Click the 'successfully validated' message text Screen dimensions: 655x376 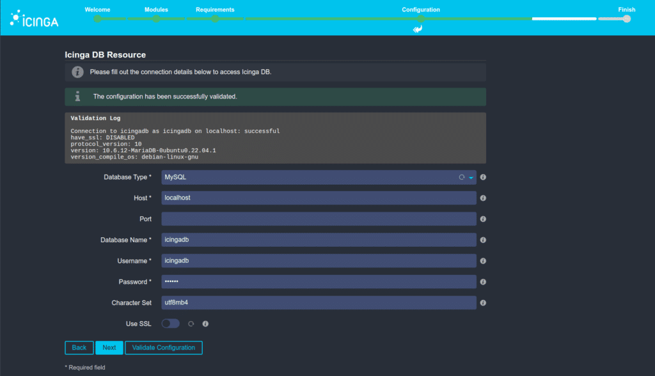(x=165, y=97)
